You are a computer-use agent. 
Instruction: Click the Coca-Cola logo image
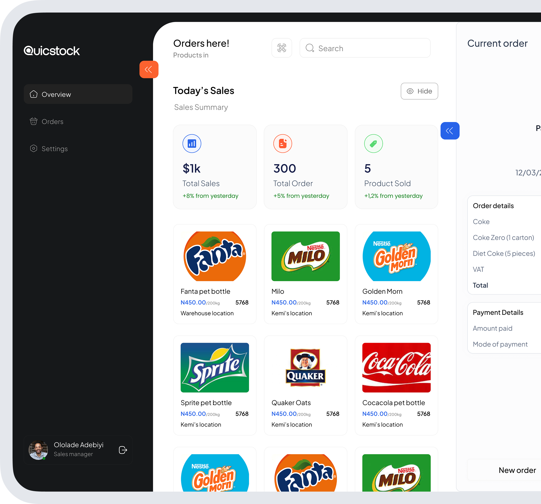pyautogui.click(x=397, y=368)
